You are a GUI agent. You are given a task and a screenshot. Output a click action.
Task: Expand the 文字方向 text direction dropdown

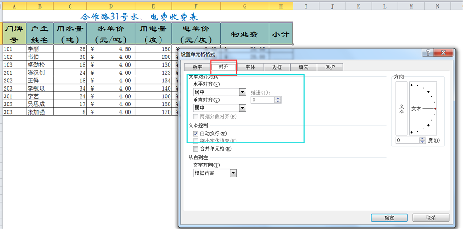233,173
